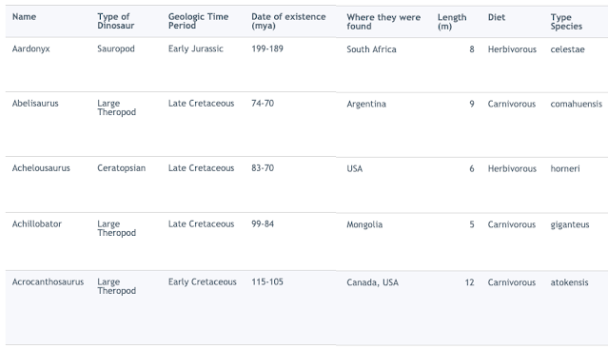Click the Acrocanthosaurus name cell
The image size is (608, 349).
pyautogui.click(x=49, y=282)
